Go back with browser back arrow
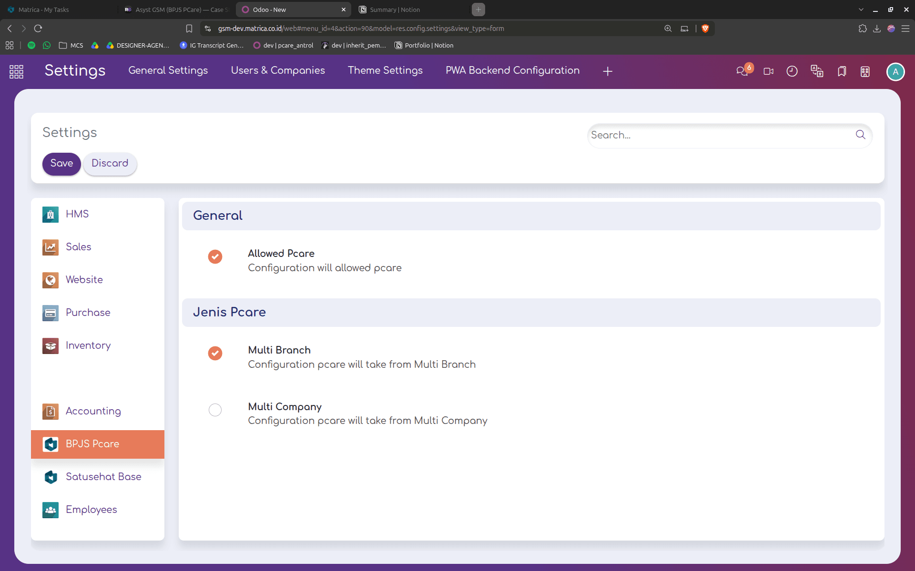The width and height of the screenshot is (915, 571). (x=10, y=29)
